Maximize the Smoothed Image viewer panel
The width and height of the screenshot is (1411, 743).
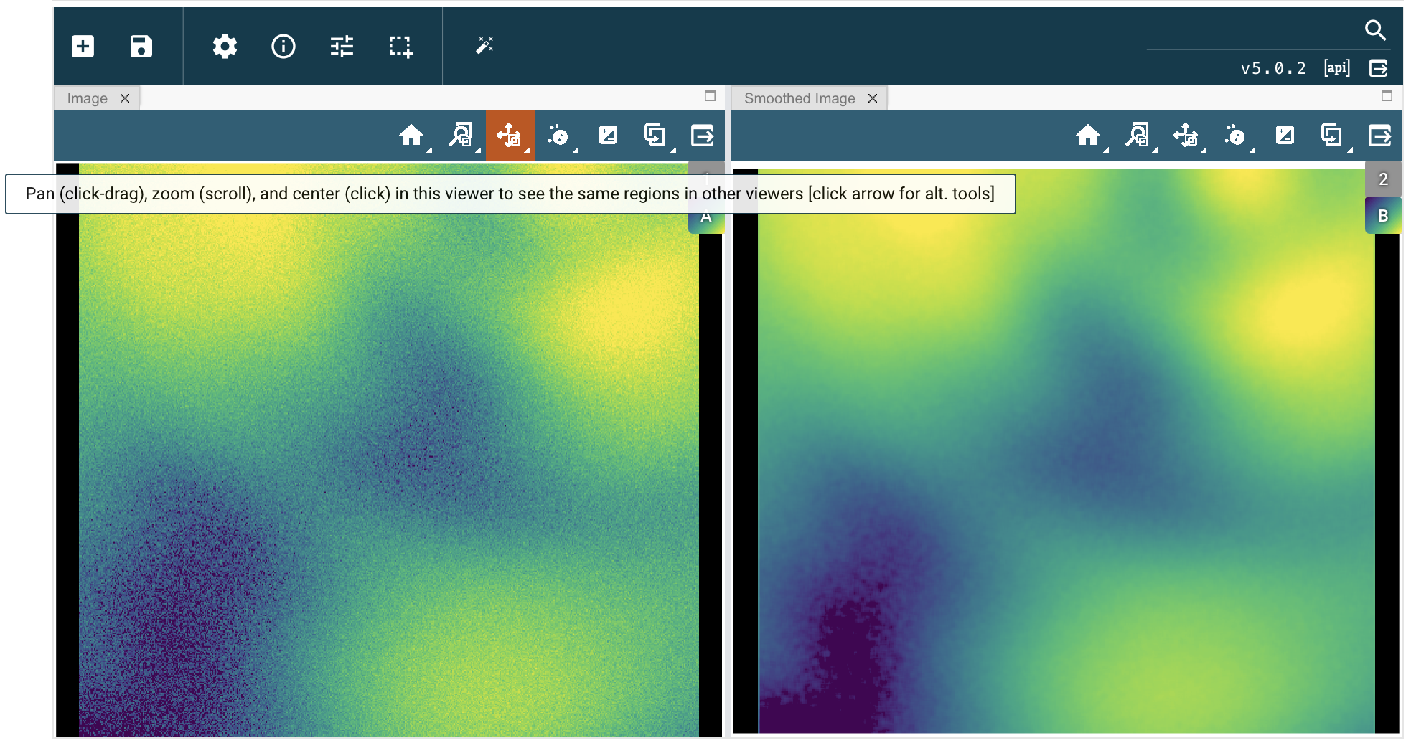pos(1387,96)
